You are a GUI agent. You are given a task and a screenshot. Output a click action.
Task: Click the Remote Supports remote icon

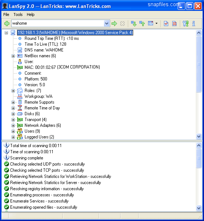20,102
